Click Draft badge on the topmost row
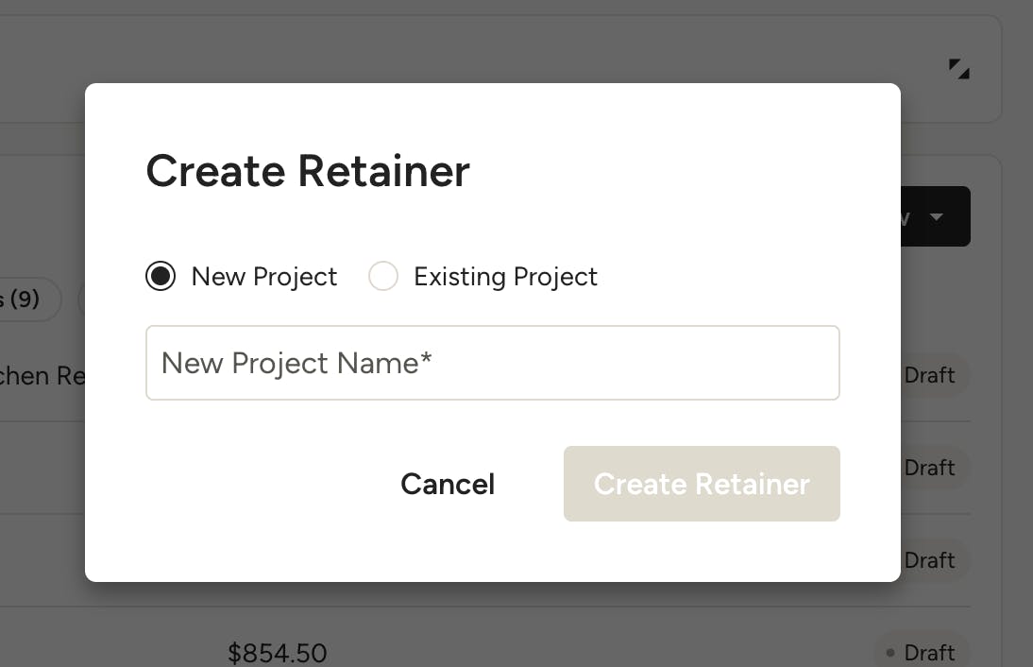 tap(929, 375)
